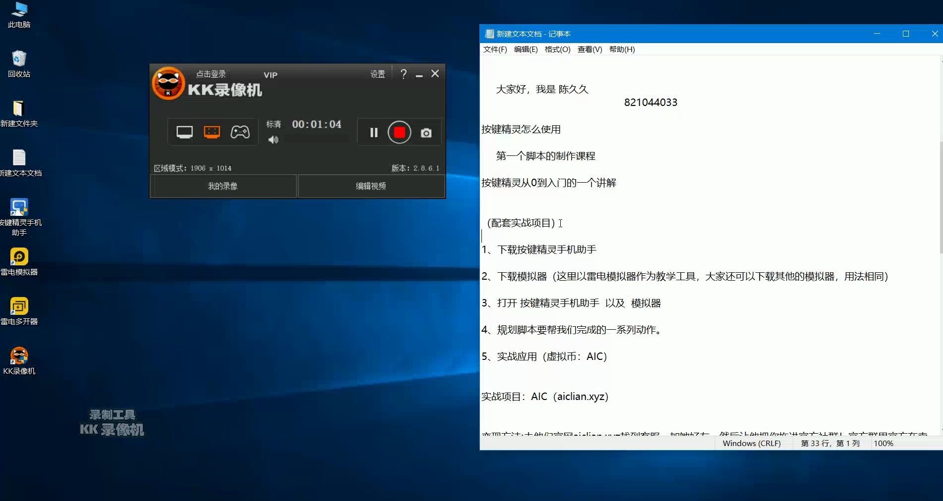
Task: Click Notepad vertical scrollbar thumb
Action: [x=941, y=198]
